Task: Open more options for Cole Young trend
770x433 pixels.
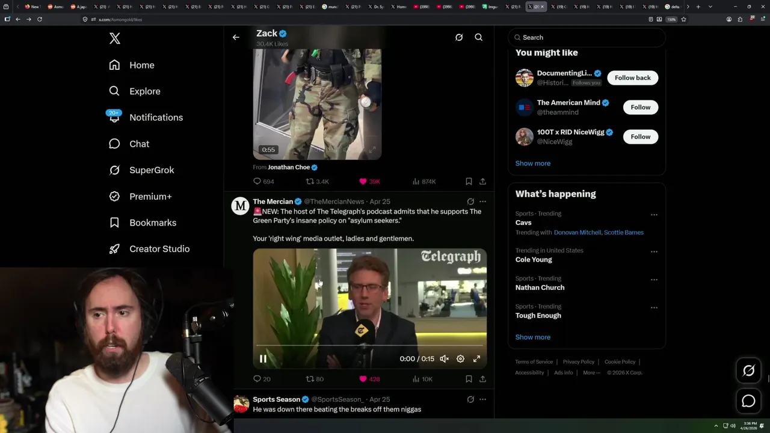Action: click(654, 251)
